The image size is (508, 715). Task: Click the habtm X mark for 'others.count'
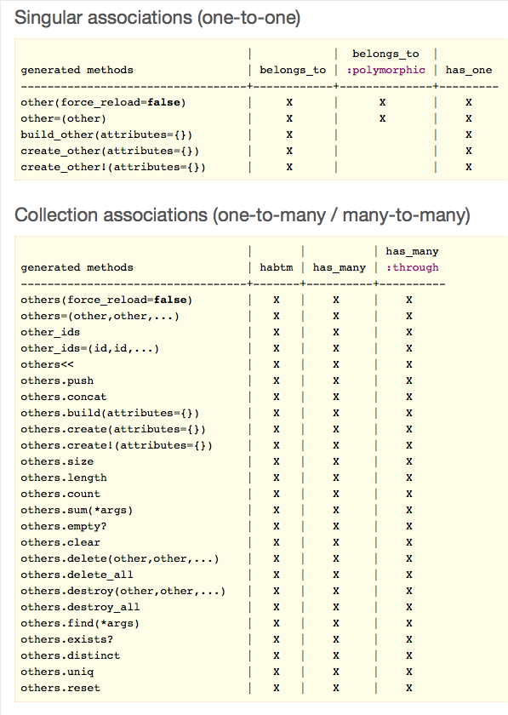(277, 495)
